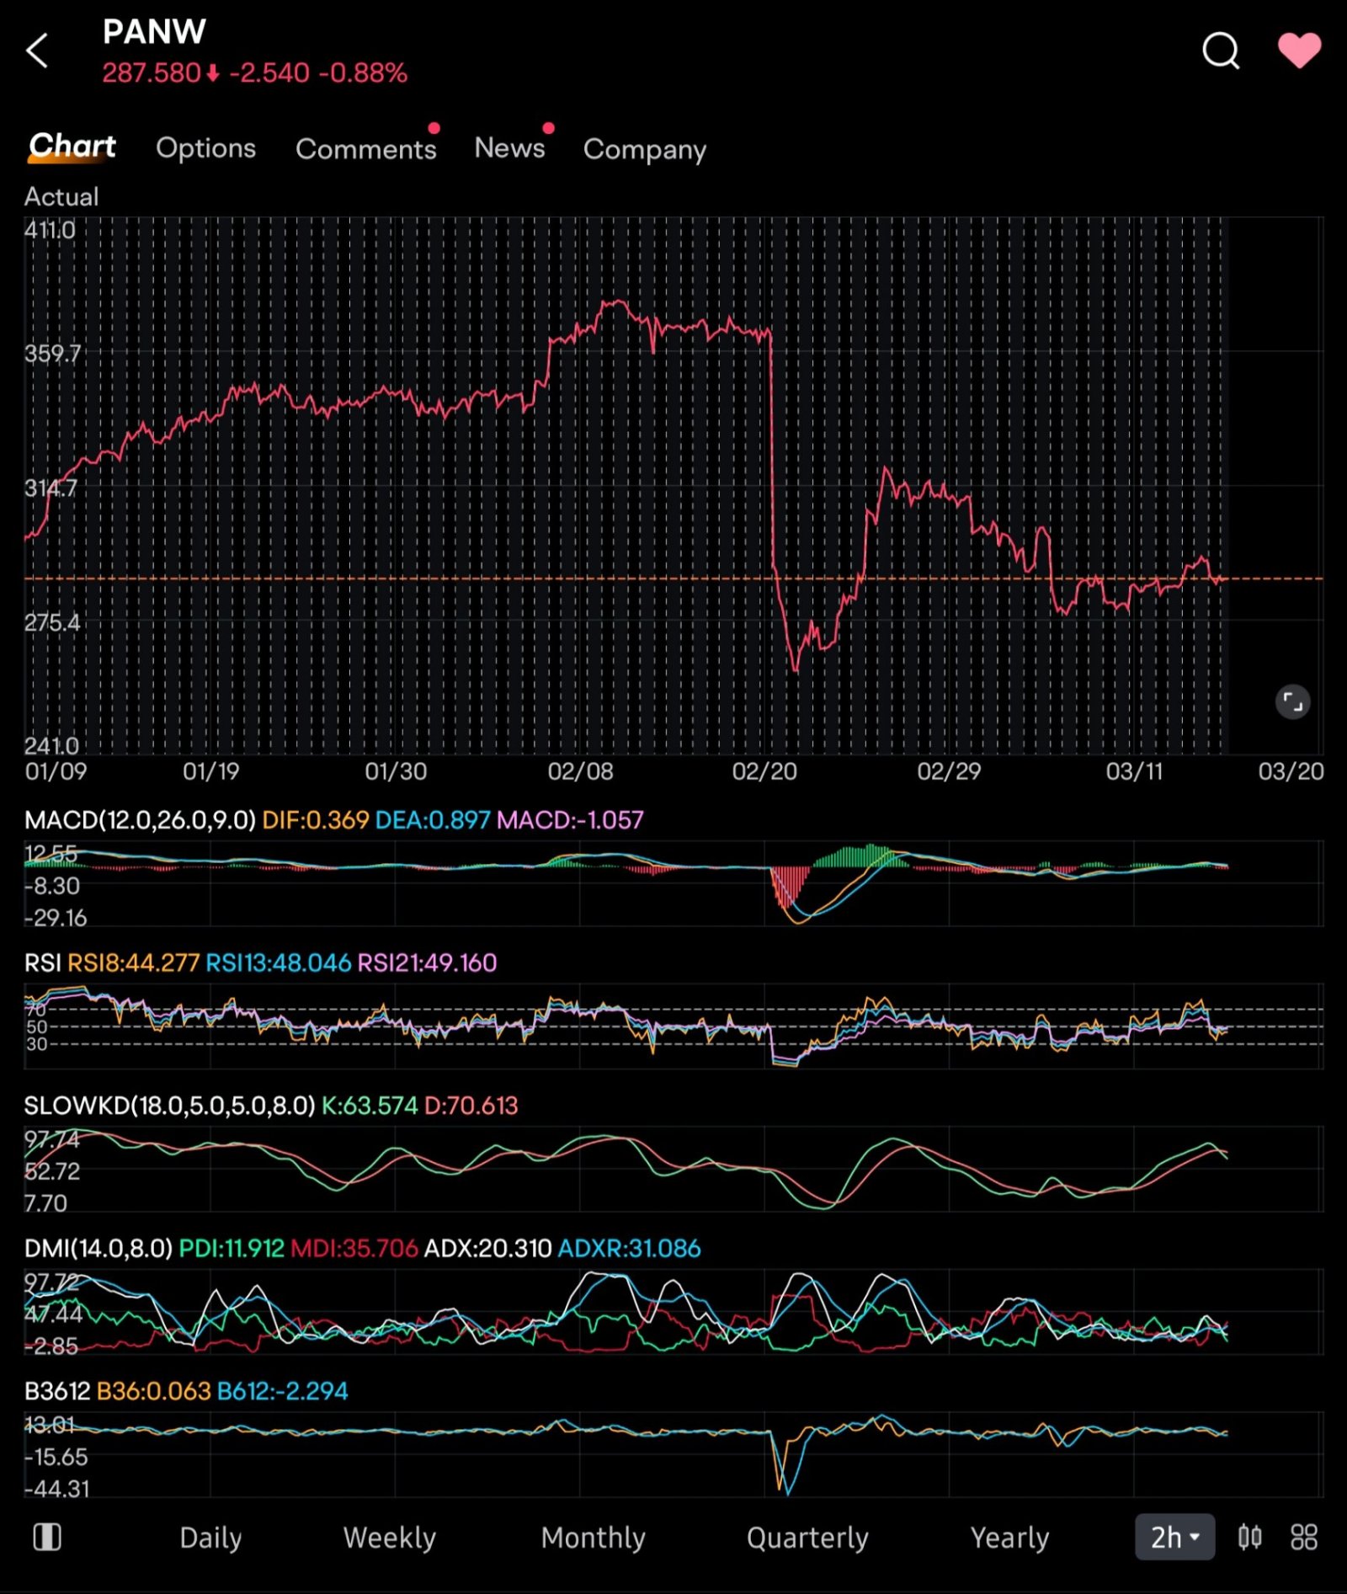Expand chart to fullscreen view

tap(1292, 701)
